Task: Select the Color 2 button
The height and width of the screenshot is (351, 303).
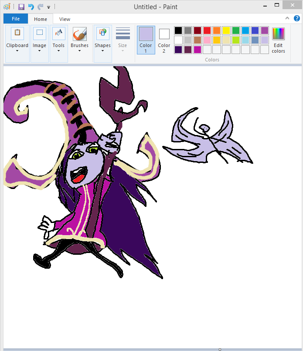Action: [164, 40]
